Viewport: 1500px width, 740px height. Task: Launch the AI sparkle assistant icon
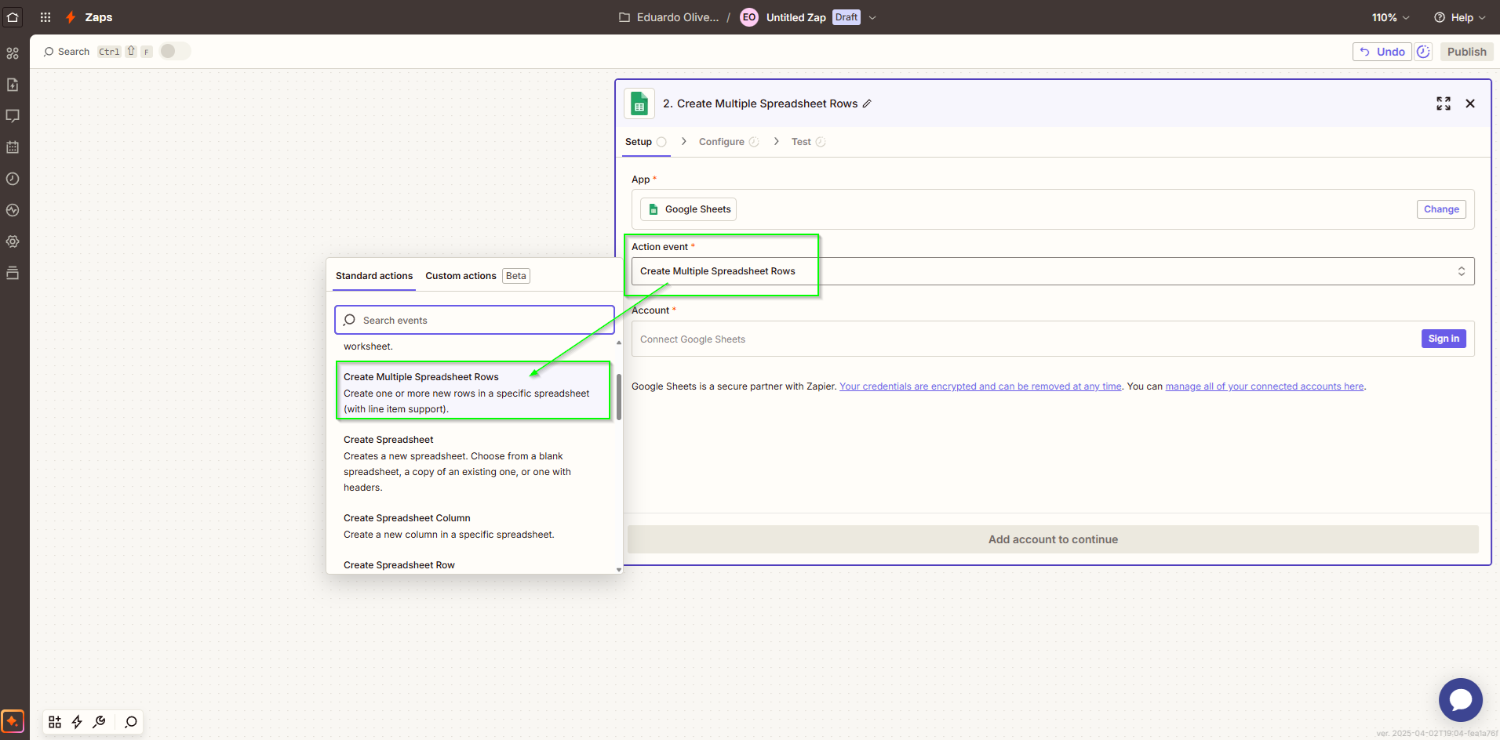pyautogui.click(x=13, y=721)
